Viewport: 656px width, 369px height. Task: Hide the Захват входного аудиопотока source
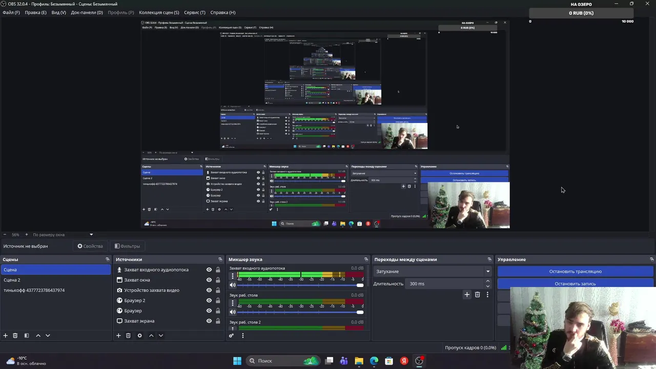[209, 270]
